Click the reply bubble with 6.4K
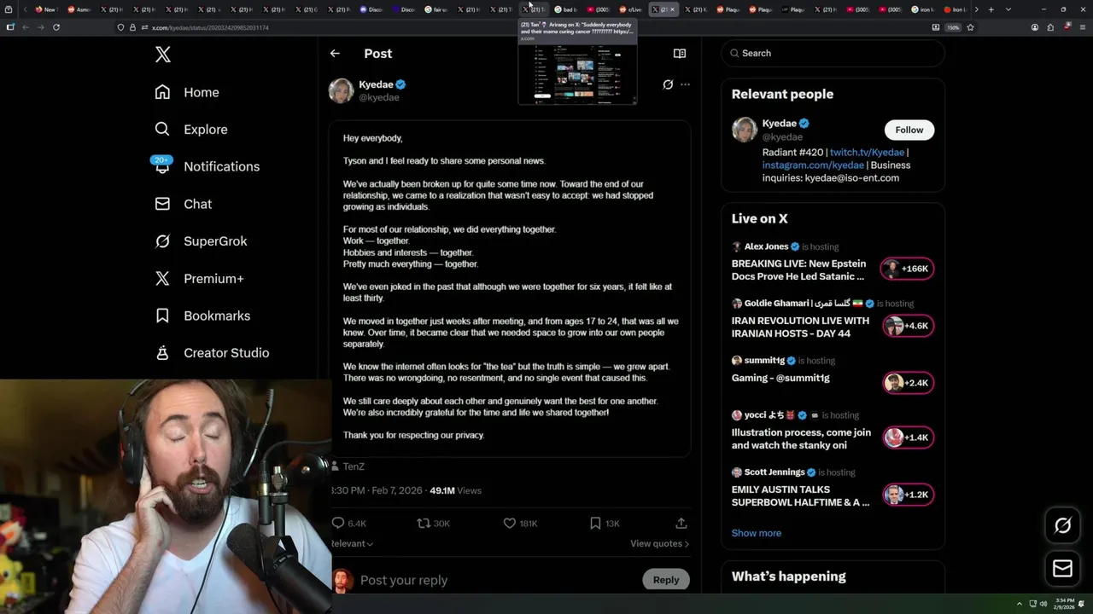 click(x=349, y=523)
